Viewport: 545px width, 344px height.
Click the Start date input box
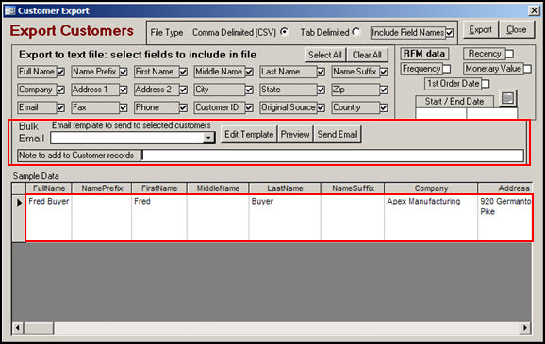click(440, 113)
